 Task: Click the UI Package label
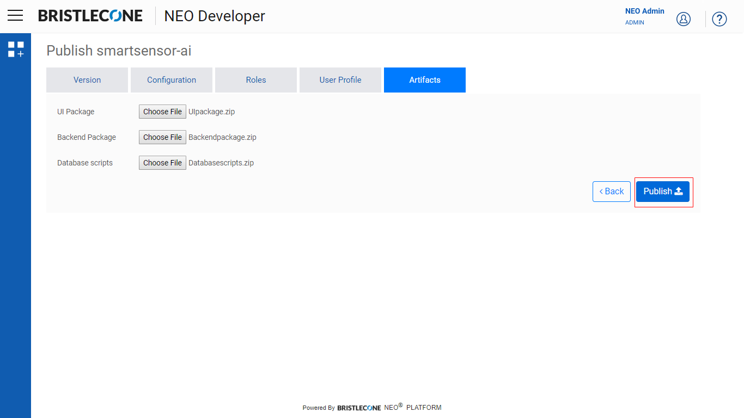pyautogui.click(x=76, y=112)
